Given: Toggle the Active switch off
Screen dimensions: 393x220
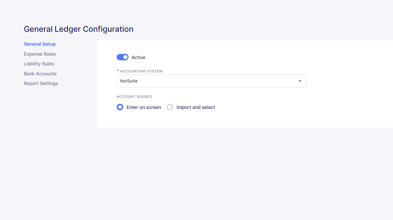Looking at the screenshot, I should tap(123, 57).
